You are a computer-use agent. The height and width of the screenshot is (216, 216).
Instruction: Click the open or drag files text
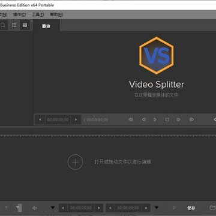point(123,162)
